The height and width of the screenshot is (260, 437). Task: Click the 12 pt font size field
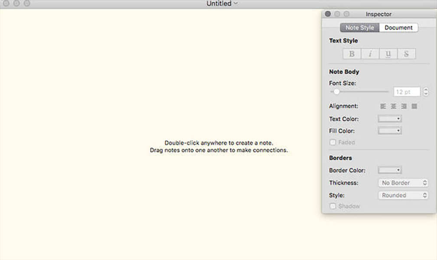coord(407,92)
